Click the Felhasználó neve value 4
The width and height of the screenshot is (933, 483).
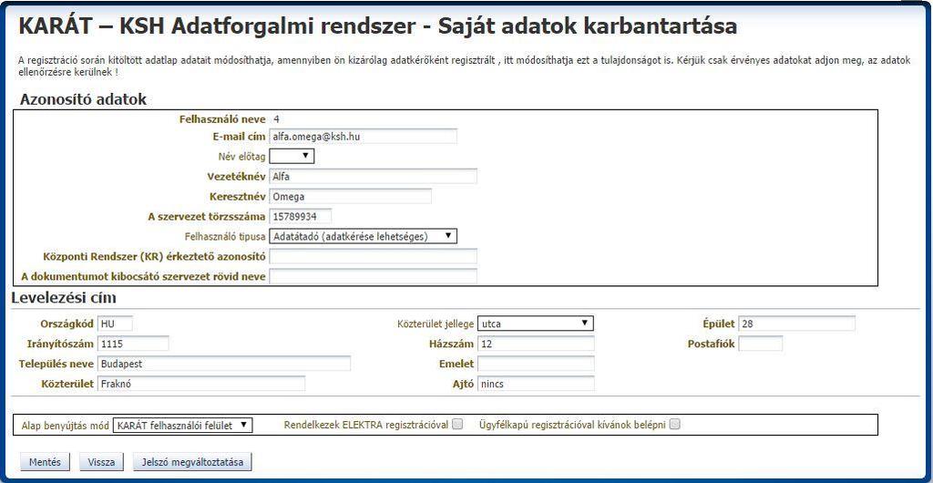click(x=276, y=119)
